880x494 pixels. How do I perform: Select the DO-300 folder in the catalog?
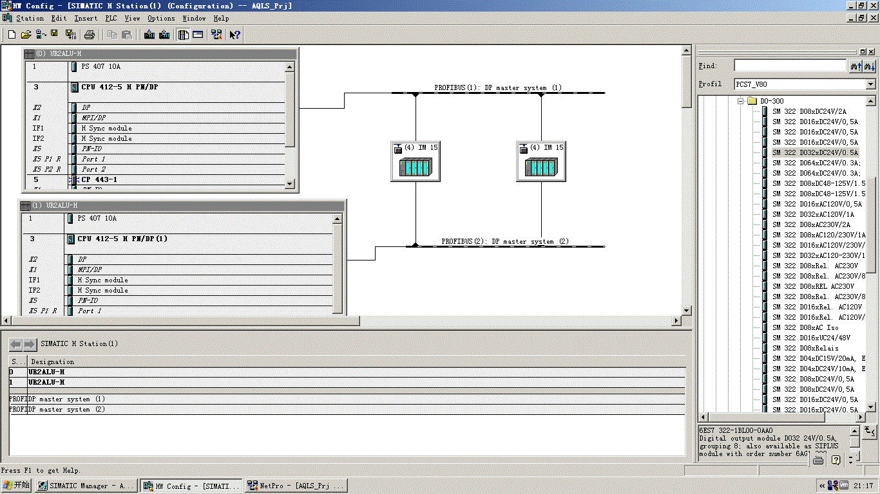tap(772, 101)
